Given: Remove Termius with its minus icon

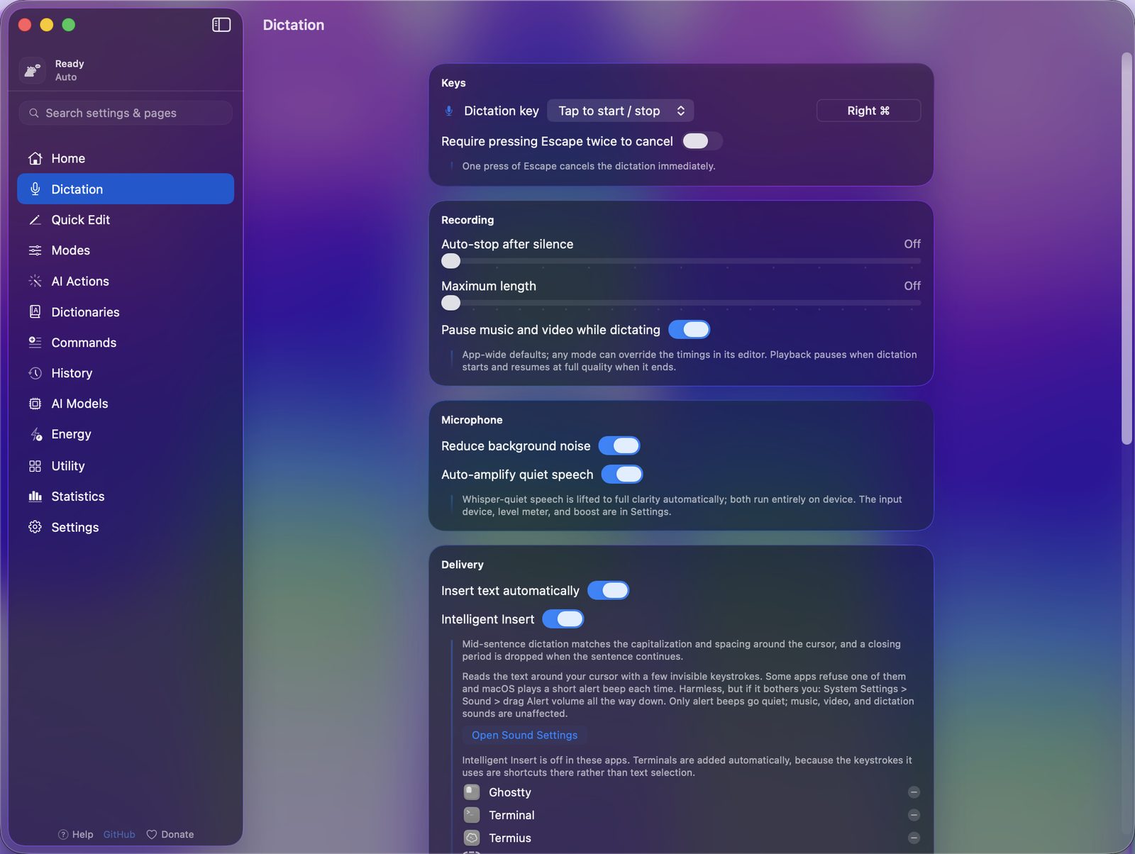Looking at the screenshot, I should click(x=914, y=838).
